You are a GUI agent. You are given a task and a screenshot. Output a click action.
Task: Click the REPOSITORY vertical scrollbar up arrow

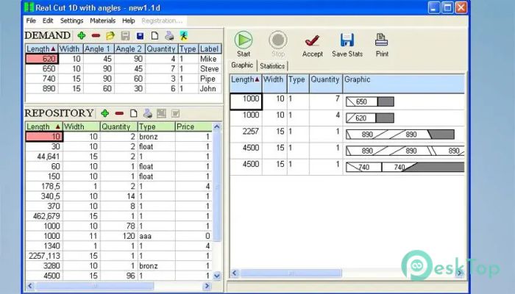coord(217,126)
